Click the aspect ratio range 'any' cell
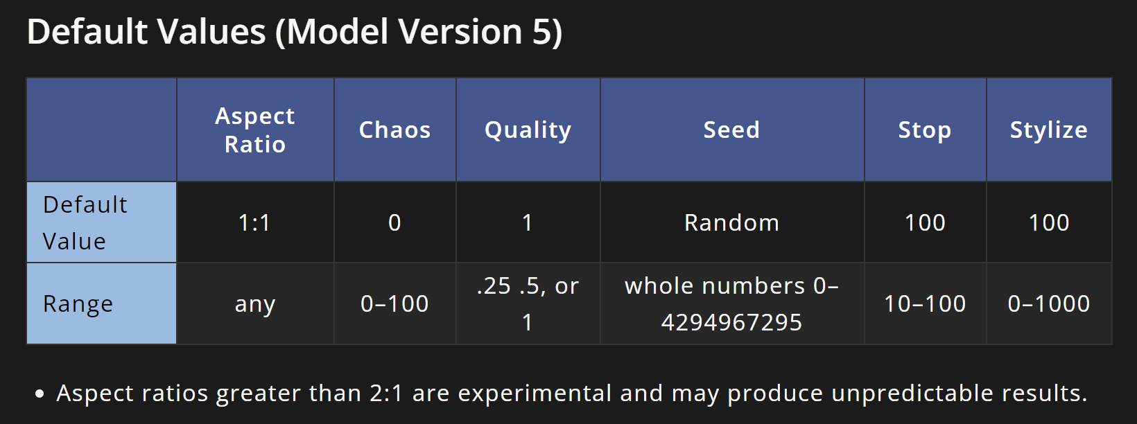Screen dimensions: 1137x424 click(255, 303)
